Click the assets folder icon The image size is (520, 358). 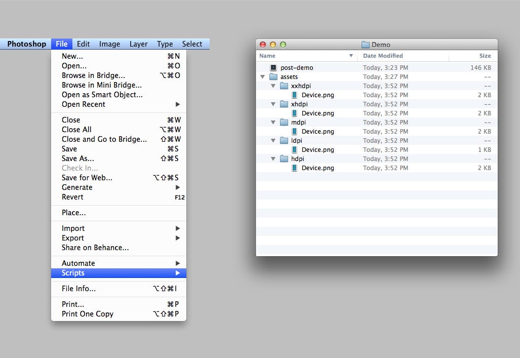point(273,76)
